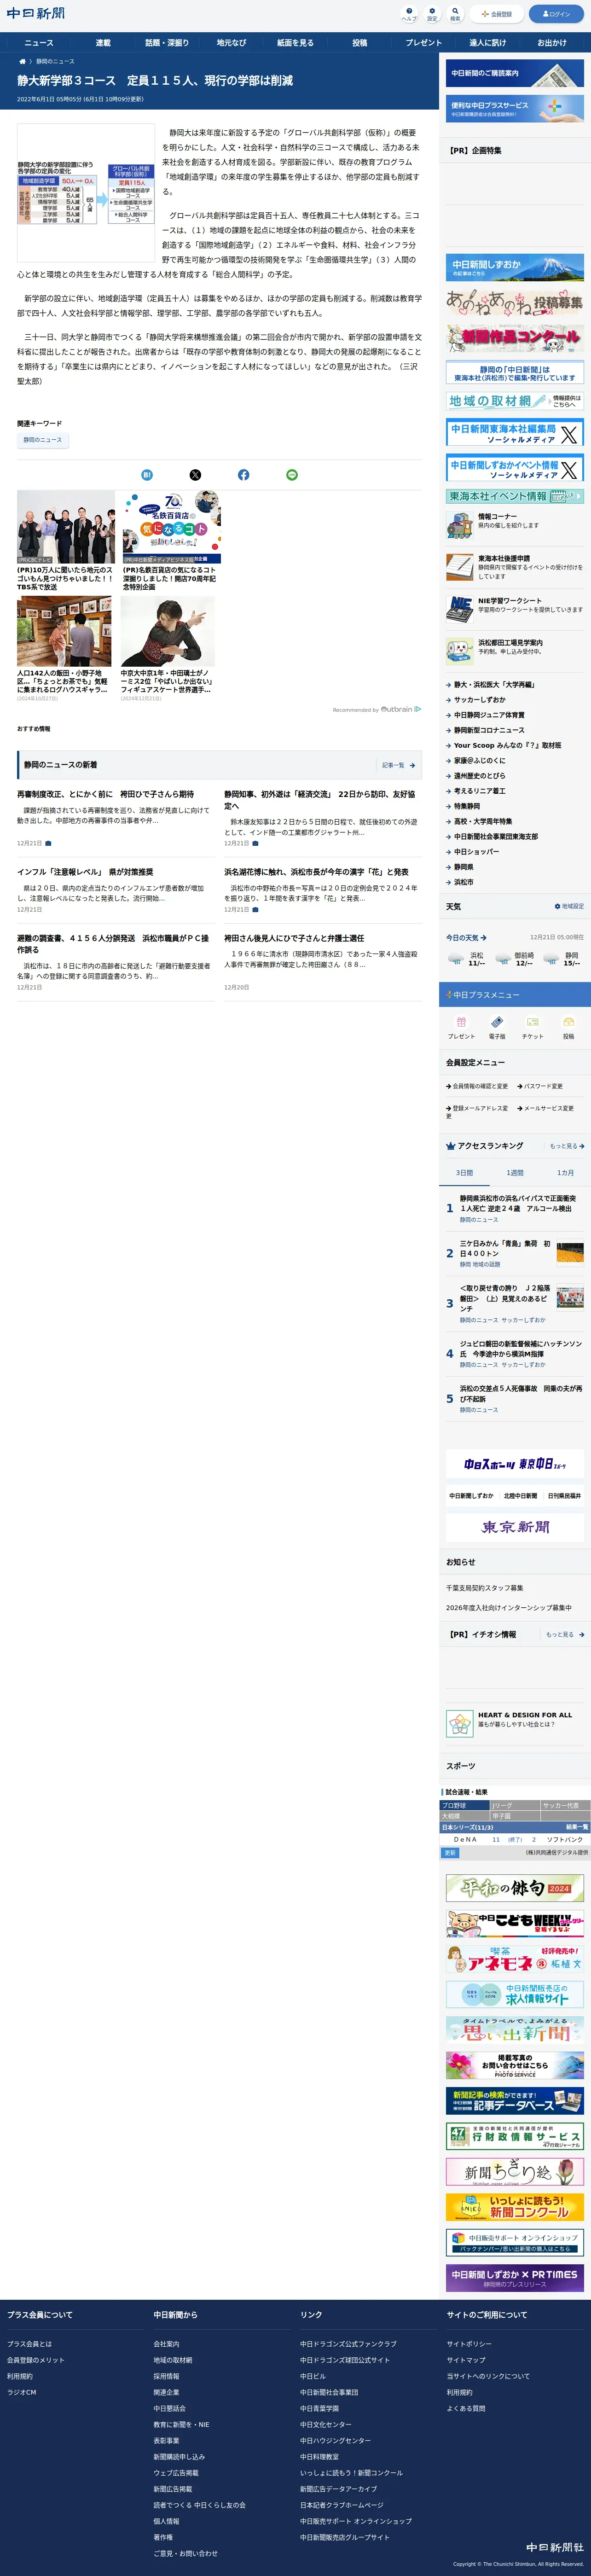
Task: Open the 会社案内 footer link
Action: (166, 2344)
